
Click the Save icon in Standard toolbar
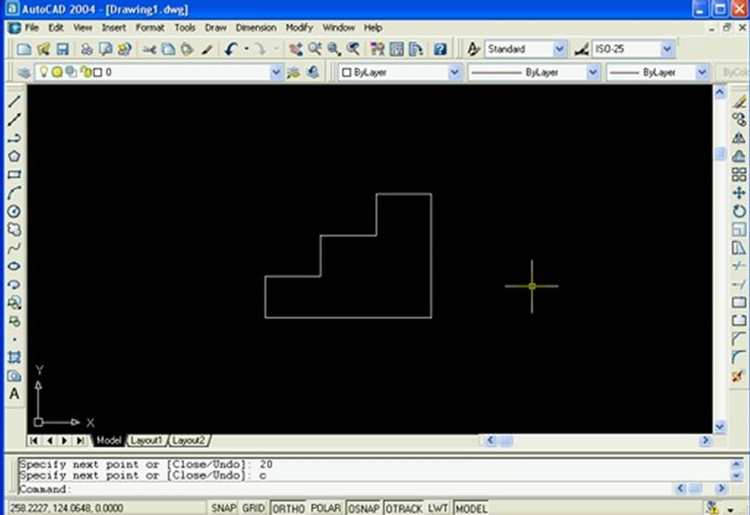62,49
